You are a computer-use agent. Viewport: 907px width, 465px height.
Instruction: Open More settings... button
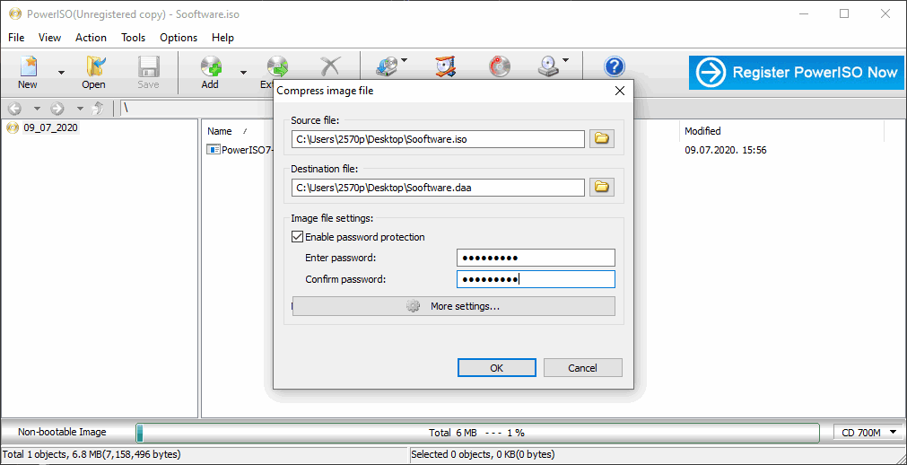[454, 306]
